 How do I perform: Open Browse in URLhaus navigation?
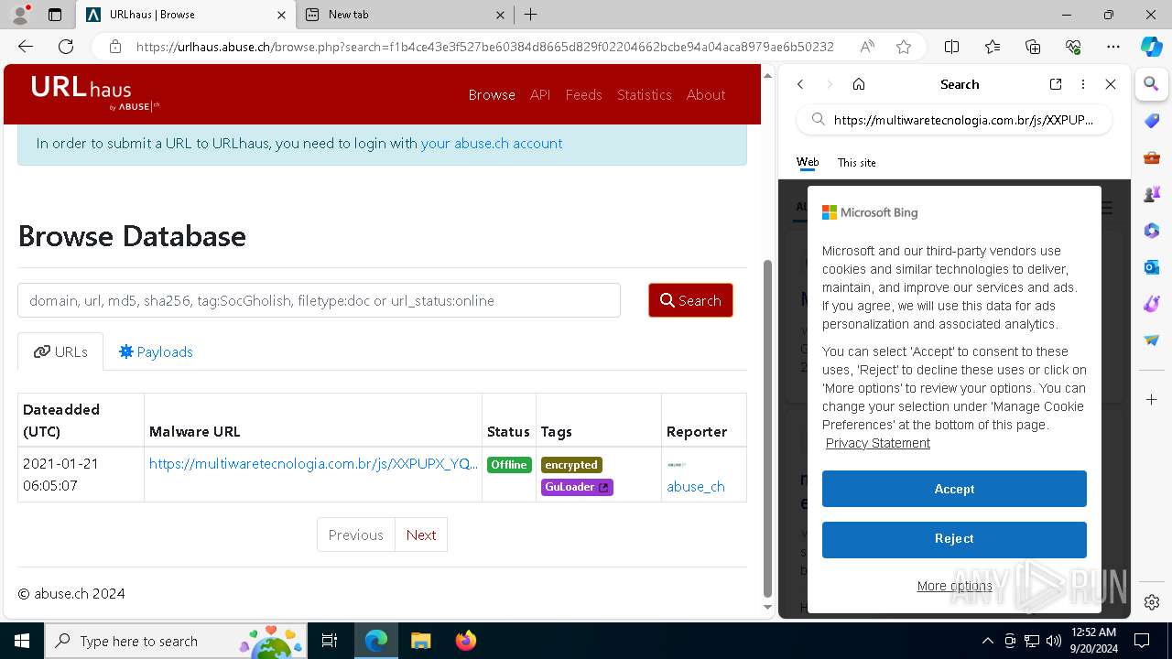(492, 94)
